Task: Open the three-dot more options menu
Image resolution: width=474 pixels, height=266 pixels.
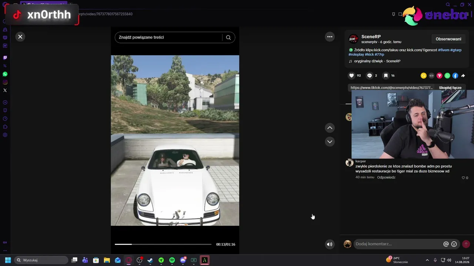Action: 330,37
